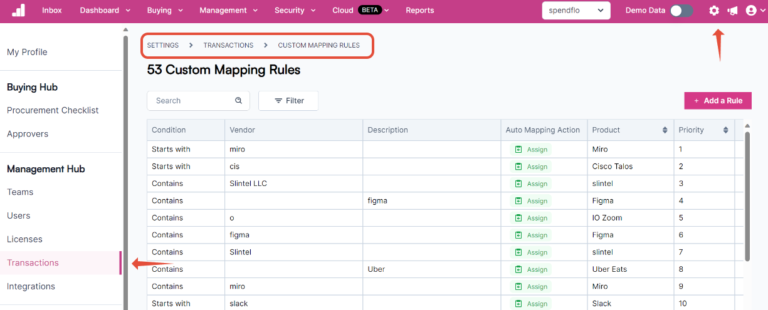This screenshot has width=768, height=310.
Task: Click the Assign action in IO Zoom row
Action: click(x=531, y=218)
